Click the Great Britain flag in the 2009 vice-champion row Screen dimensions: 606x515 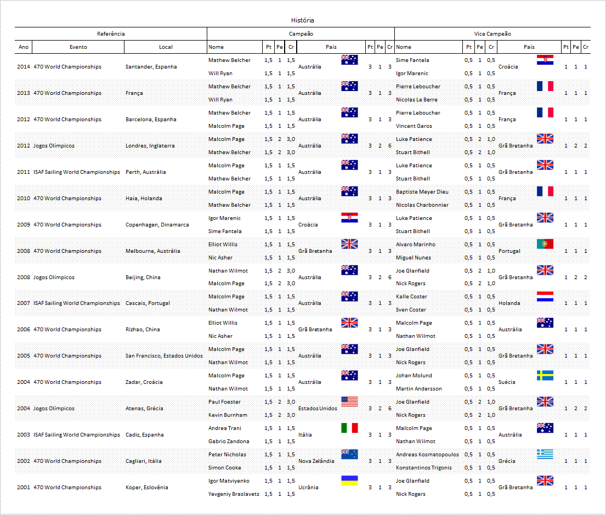point(545,218)
